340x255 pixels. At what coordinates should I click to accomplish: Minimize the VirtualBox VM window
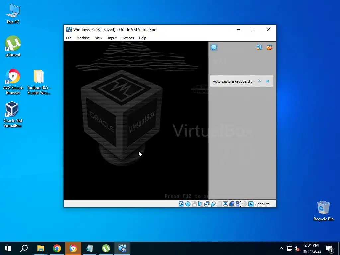click(238, 29)
